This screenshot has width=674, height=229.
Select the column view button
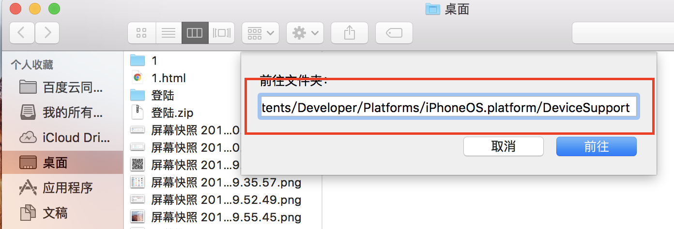click(x=195, y=33)
